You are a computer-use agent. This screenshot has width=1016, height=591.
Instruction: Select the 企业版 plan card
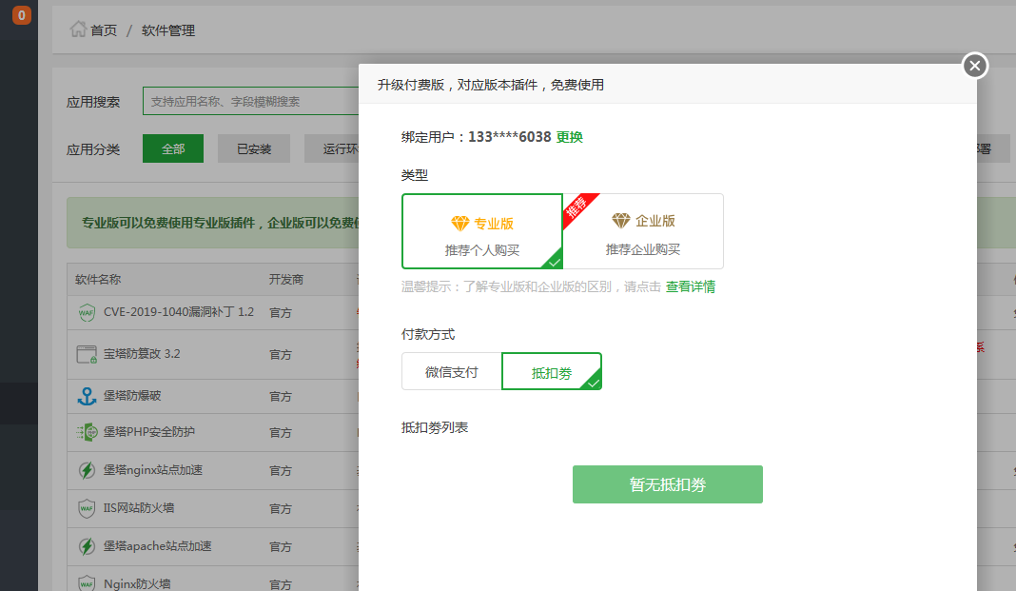click(x=643, y=231)
